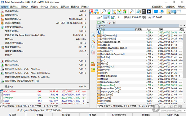This screenshot has height=116, width=186.
Task: Select drive C button
Action: (100, 17)
